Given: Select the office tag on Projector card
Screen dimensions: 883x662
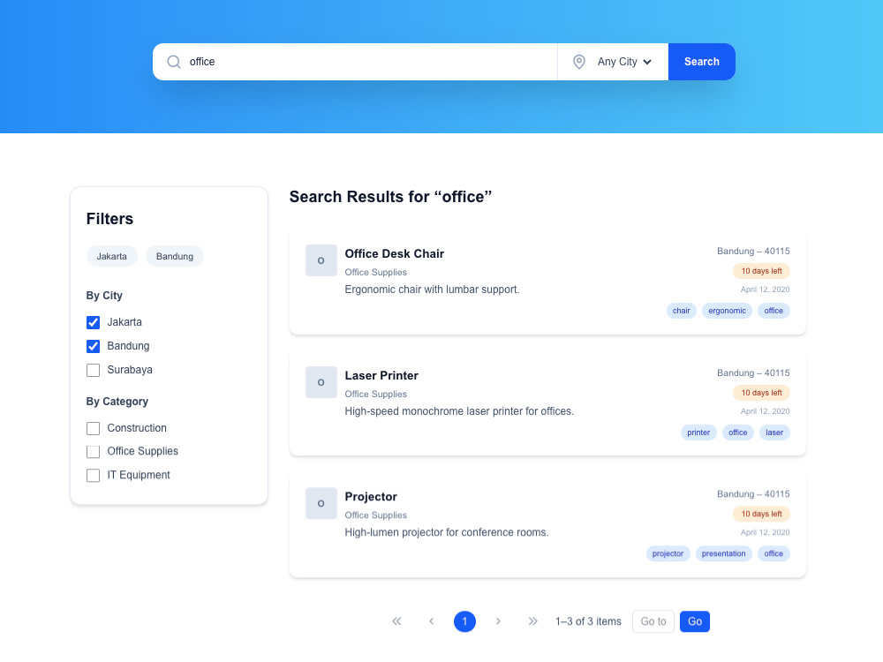Looking at the screenshot, I should (x=774, y=554).
